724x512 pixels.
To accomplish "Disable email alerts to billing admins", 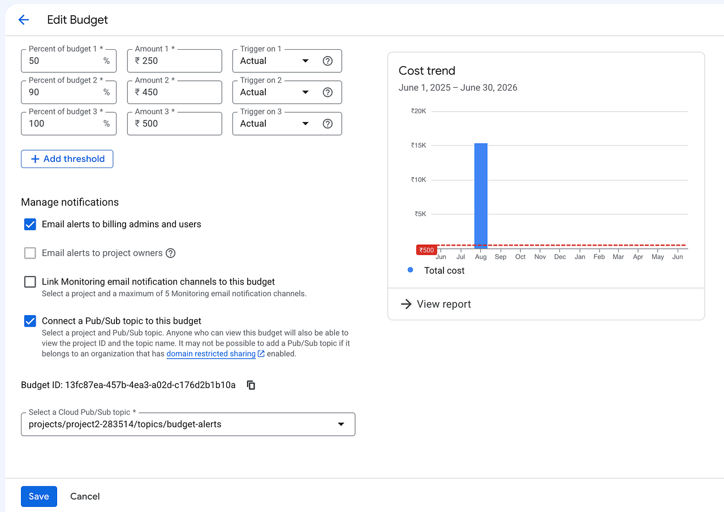I will (30, 225).
